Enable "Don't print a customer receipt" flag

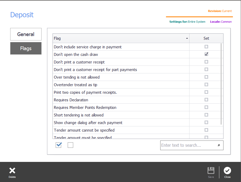(x=206, y=62)
